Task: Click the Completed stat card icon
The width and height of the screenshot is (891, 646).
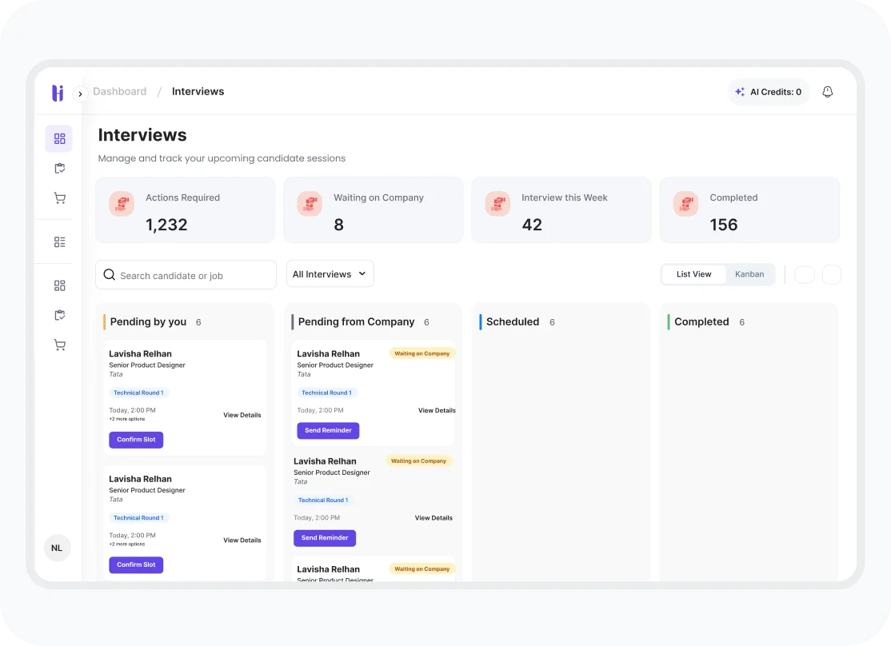Action: click(x=685, y=204)
